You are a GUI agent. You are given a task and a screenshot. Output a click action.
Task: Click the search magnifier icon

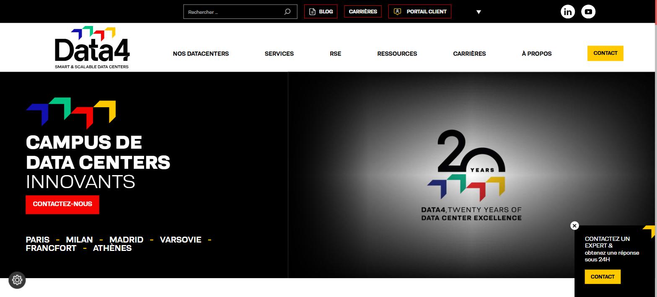(287, 12)
